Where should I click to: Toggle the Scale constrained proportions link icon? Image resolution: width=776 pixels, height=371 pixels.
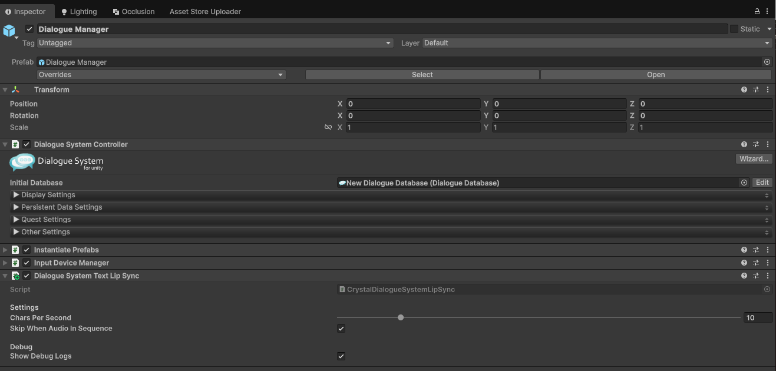[328, 128]
